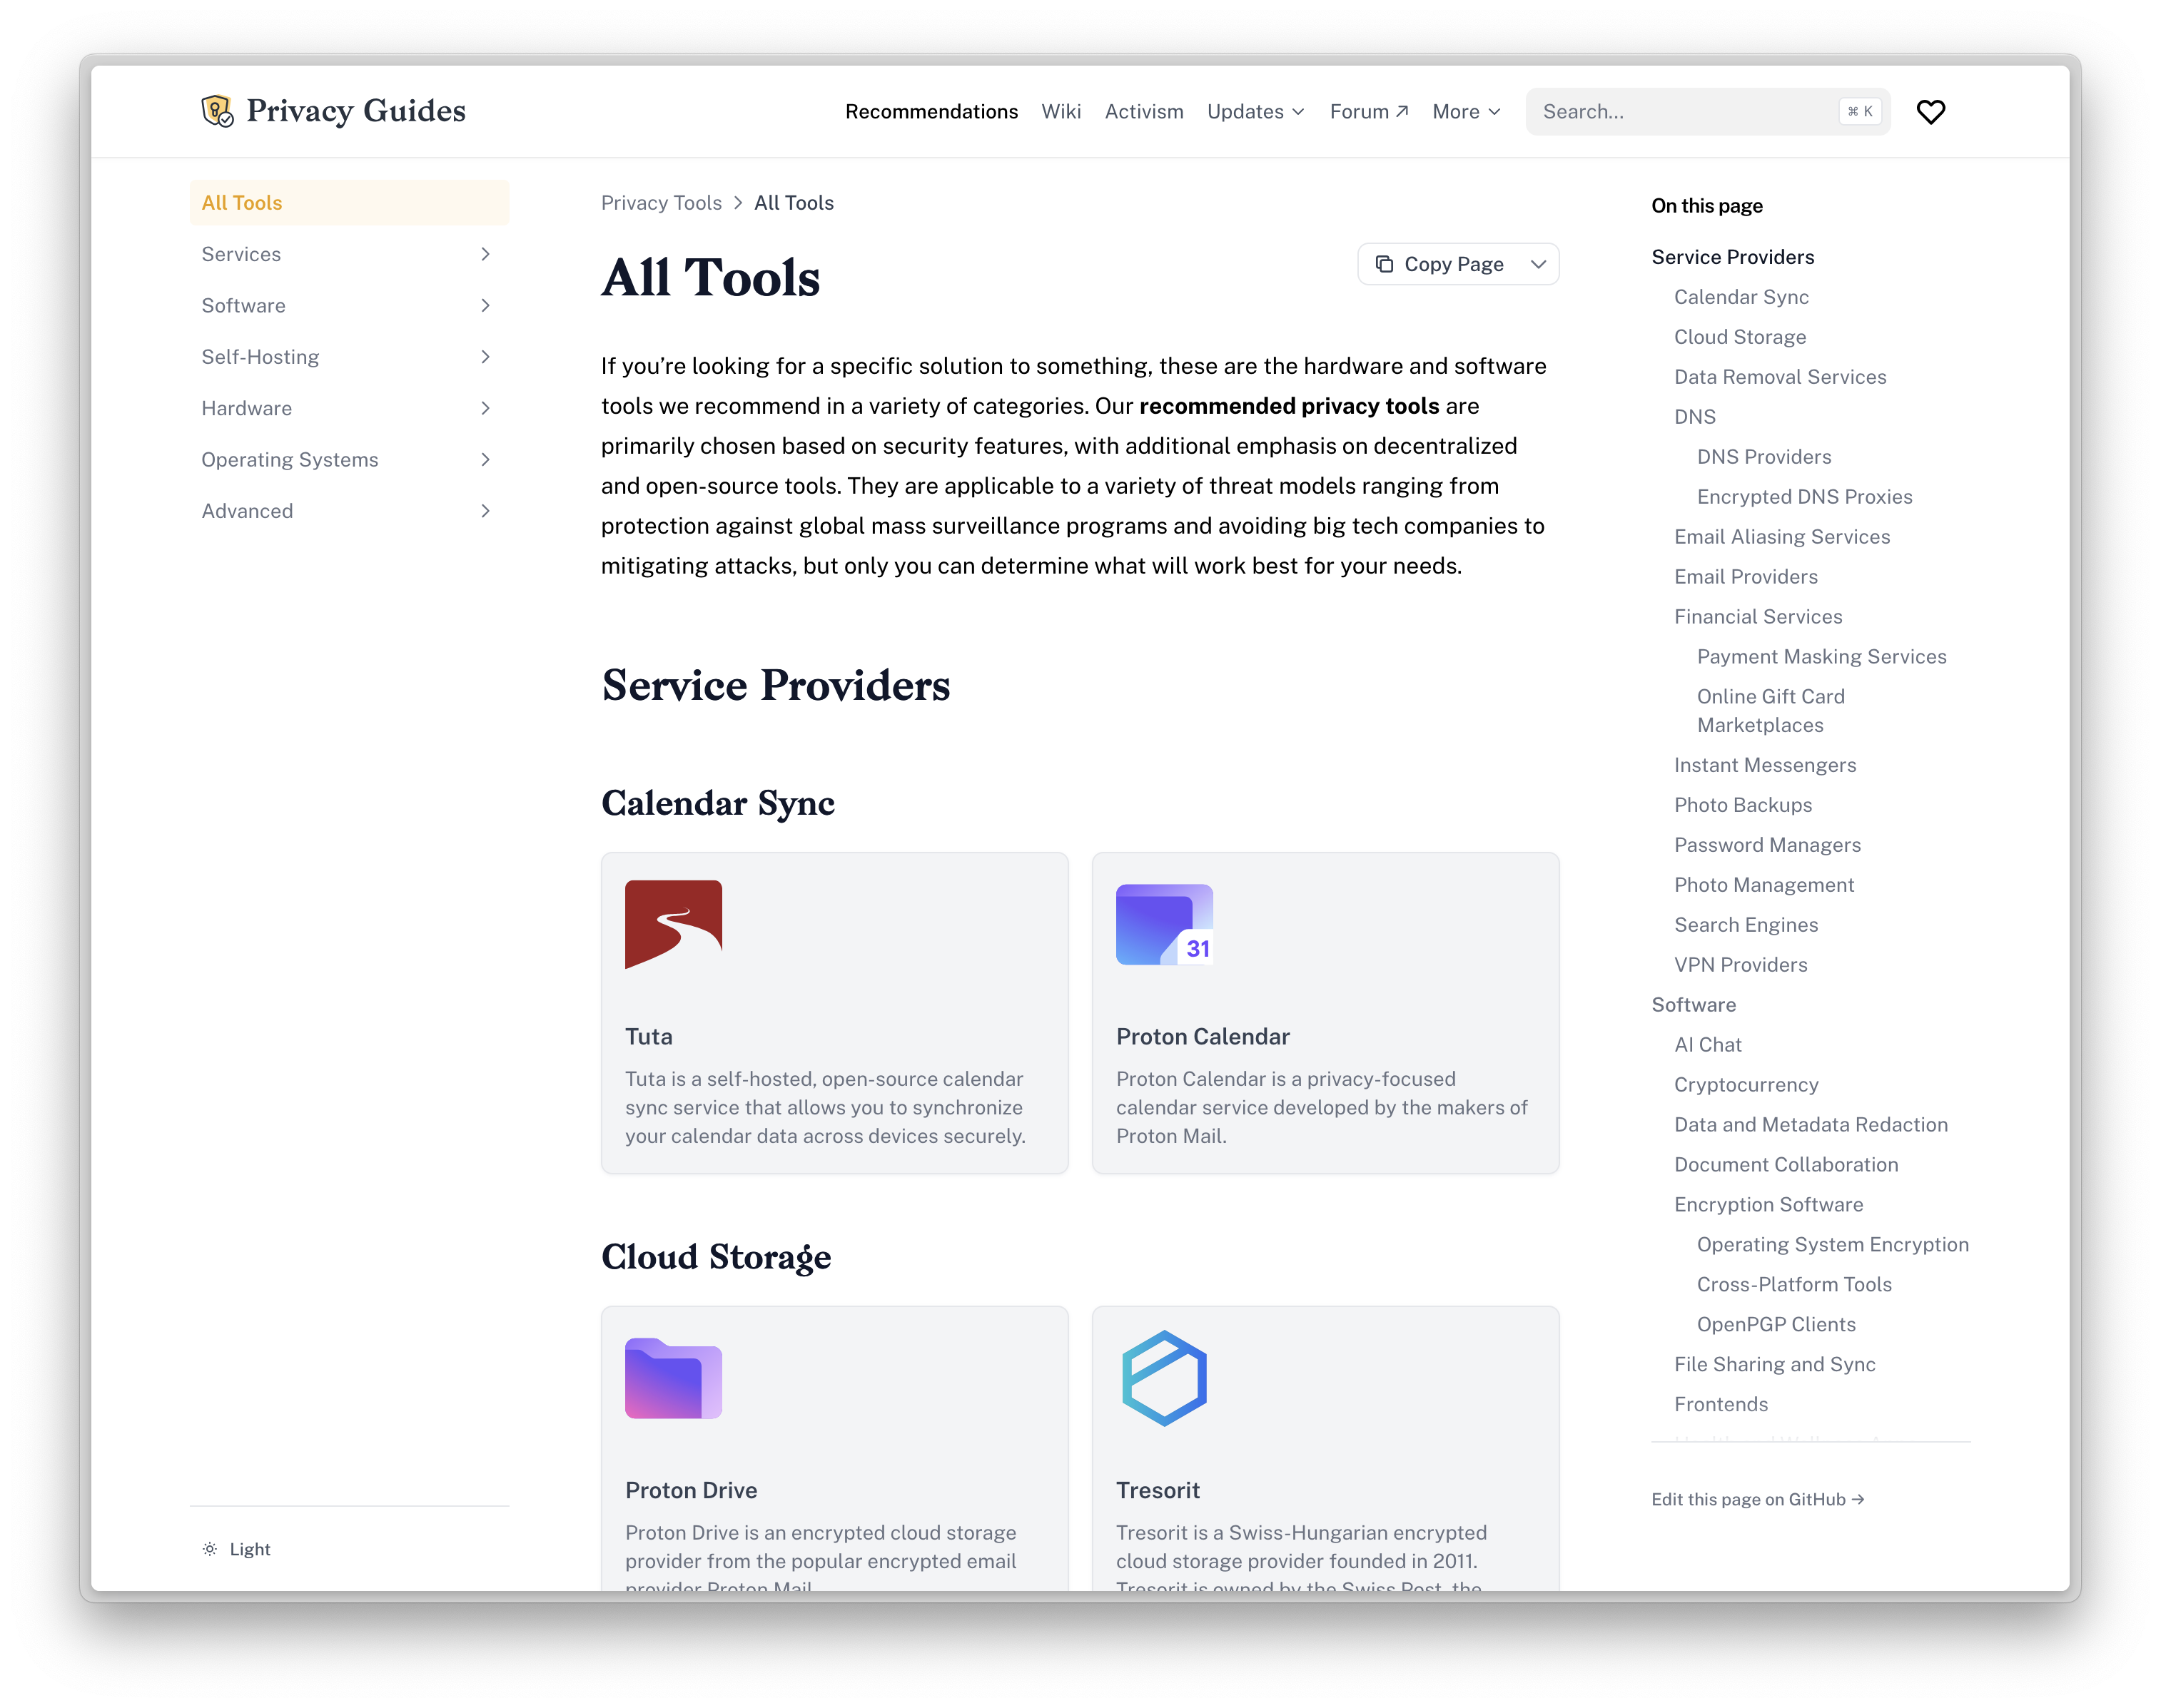2161x1708 pixels.
Task: Jump to Email Aliasing Services outline link
Action: (x=1783, y=537)
